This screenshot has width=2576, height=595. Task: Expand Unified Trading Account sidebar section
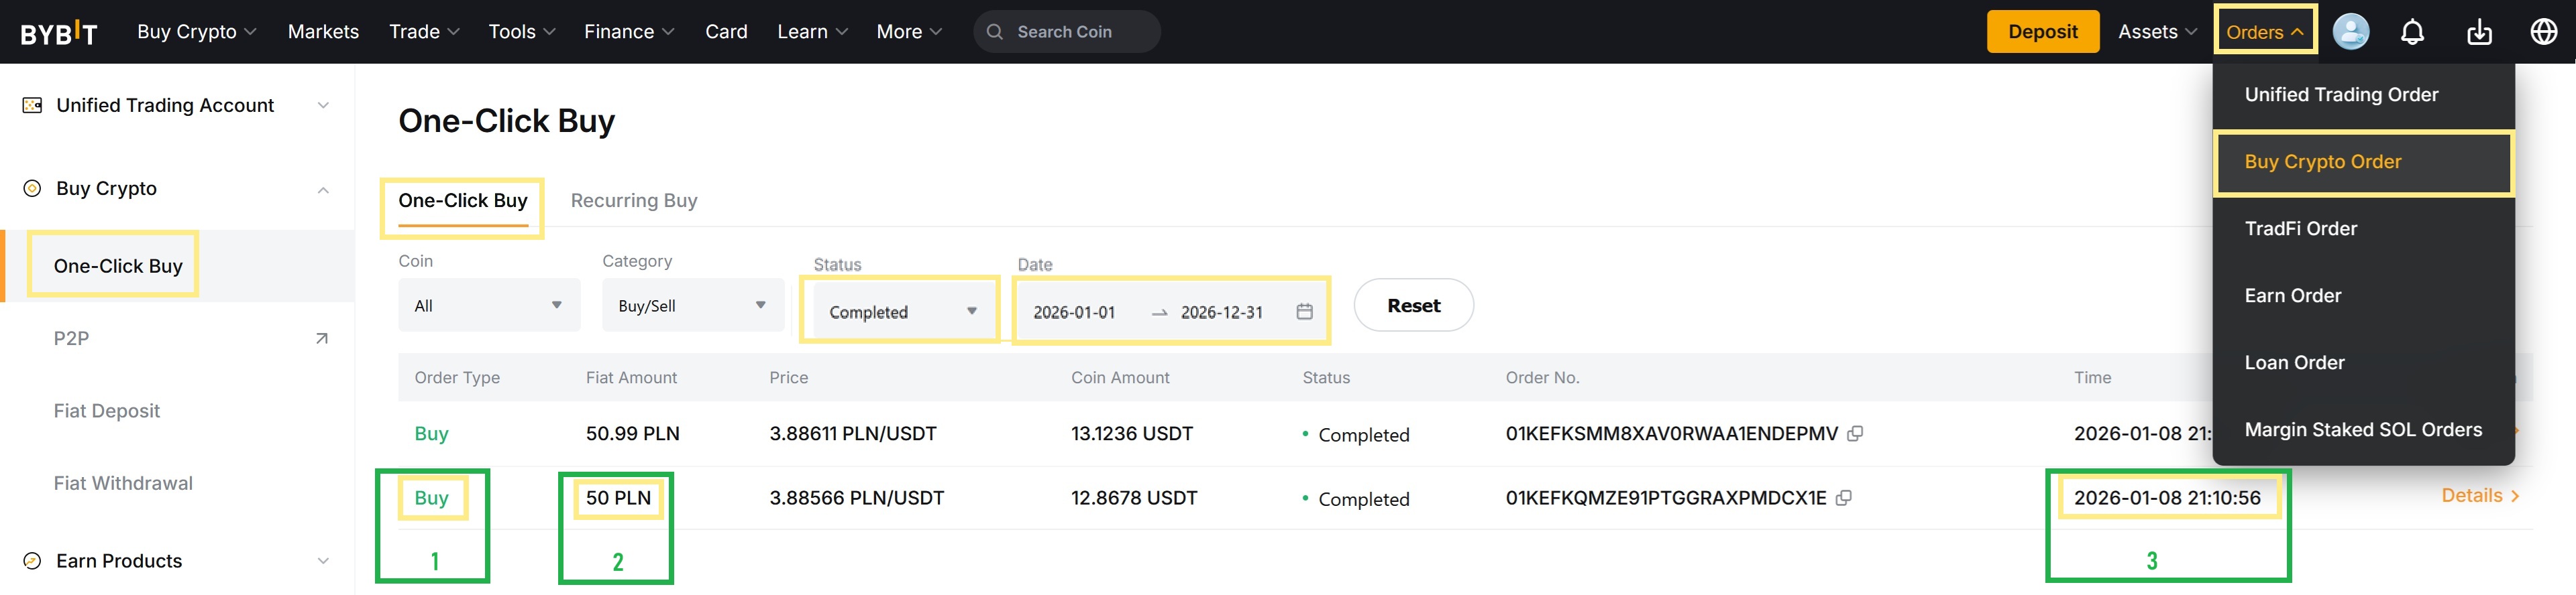(323, 105)
